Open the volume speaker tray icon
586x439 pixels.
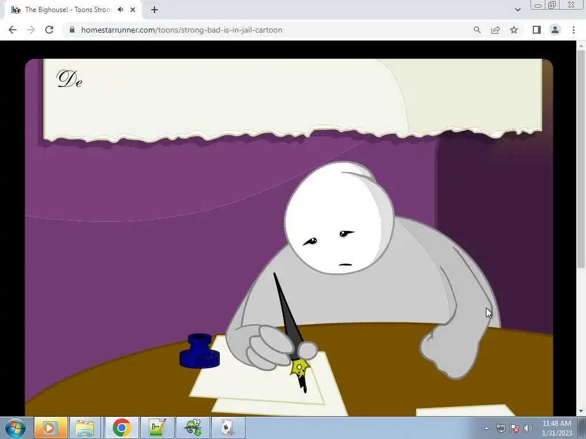pyautogui.click(x=528, y=428)
